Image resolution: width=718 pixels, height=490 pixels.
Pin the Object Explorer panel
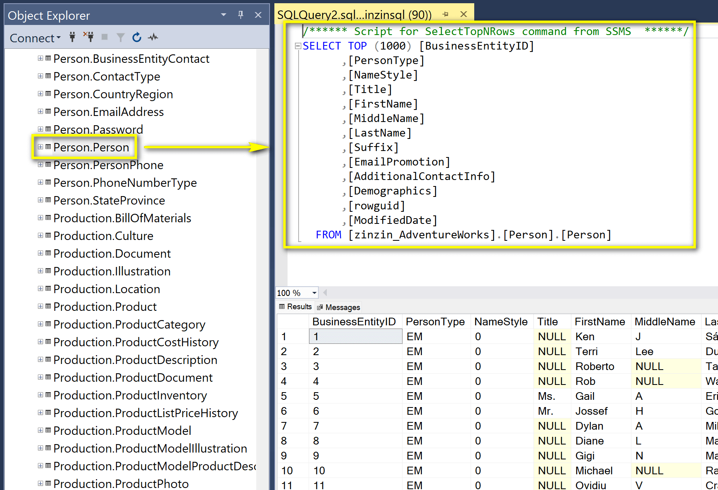click(241, 15)
